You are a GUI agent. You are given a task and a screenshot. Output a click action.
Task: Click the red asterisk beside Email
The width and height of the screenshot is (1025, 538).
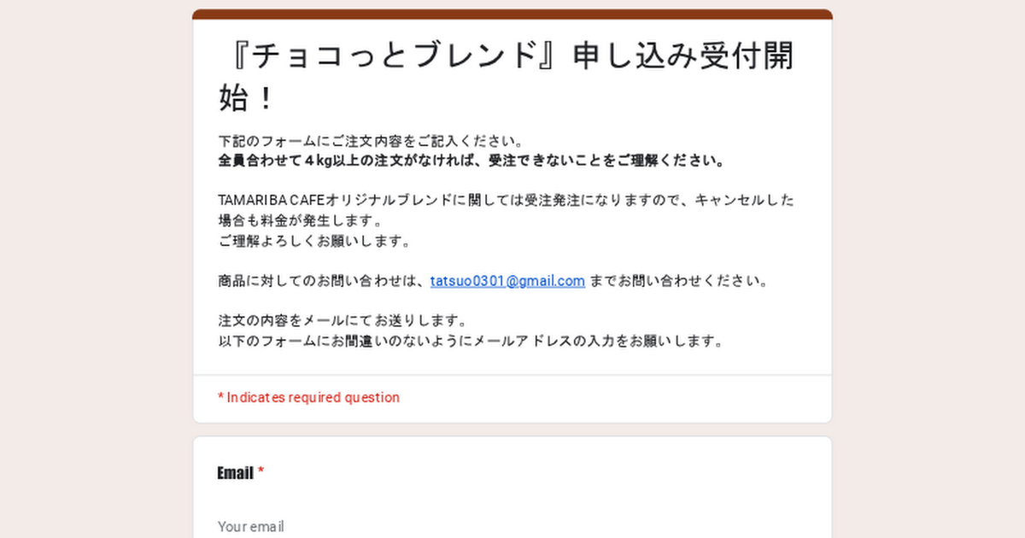261,473
